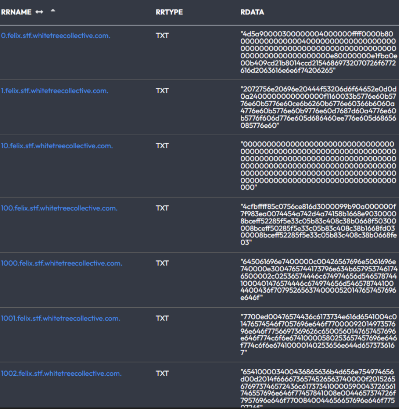Open the 100.felix.stf.whitetreecollective.com. link
The image size is (399, 409).
click(x=59, y=208)
